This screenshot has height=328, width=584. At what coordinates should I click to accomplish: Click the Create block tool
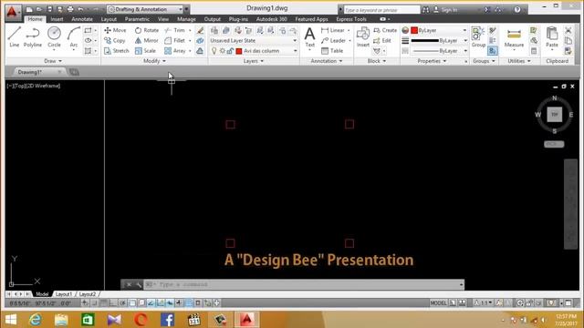point(385,30)
